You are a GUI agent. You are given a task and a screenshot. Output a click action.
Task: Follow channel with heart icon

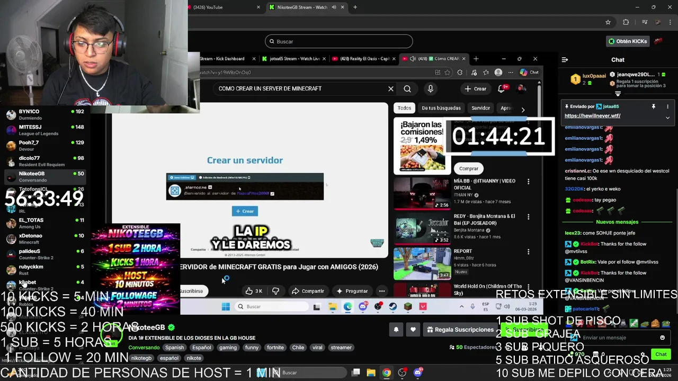click(413, 330)
